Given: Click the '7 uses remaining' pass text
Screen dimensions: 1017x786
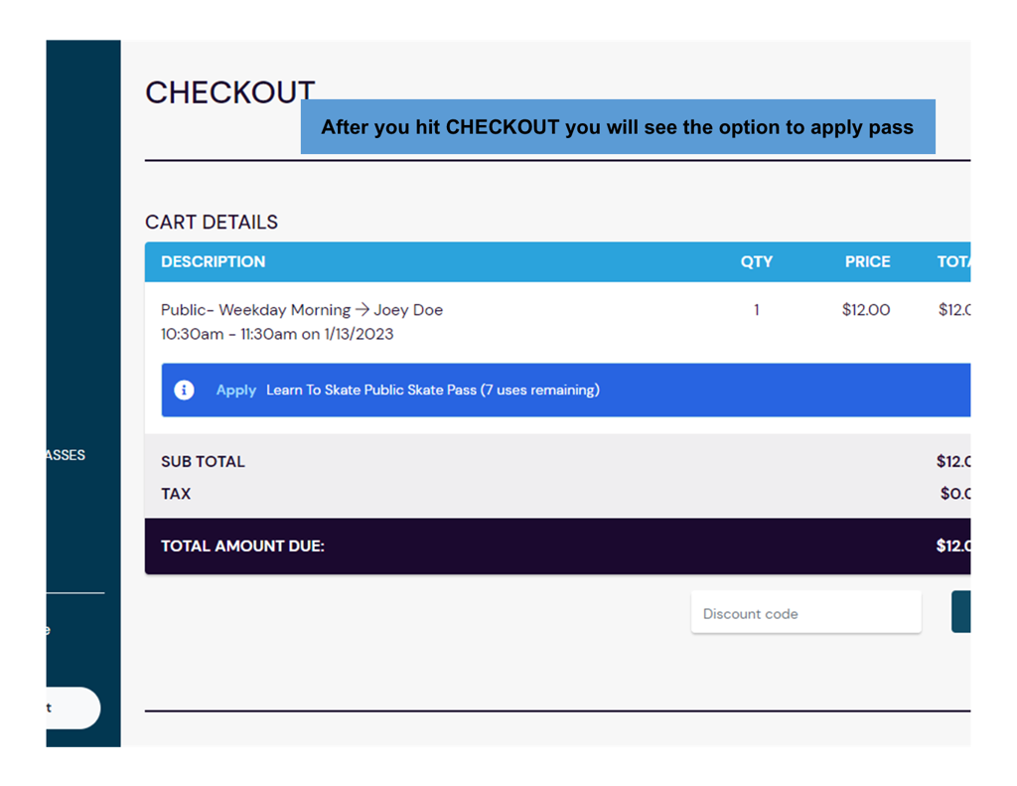Looking at the screenshot, I should [x=539, y=391].
